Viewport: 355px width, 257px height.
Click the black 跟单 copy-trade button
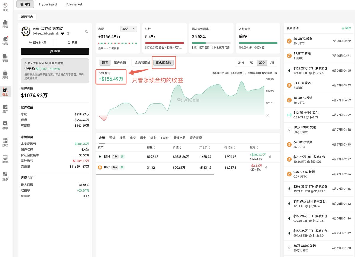click(x=55, y=52)
